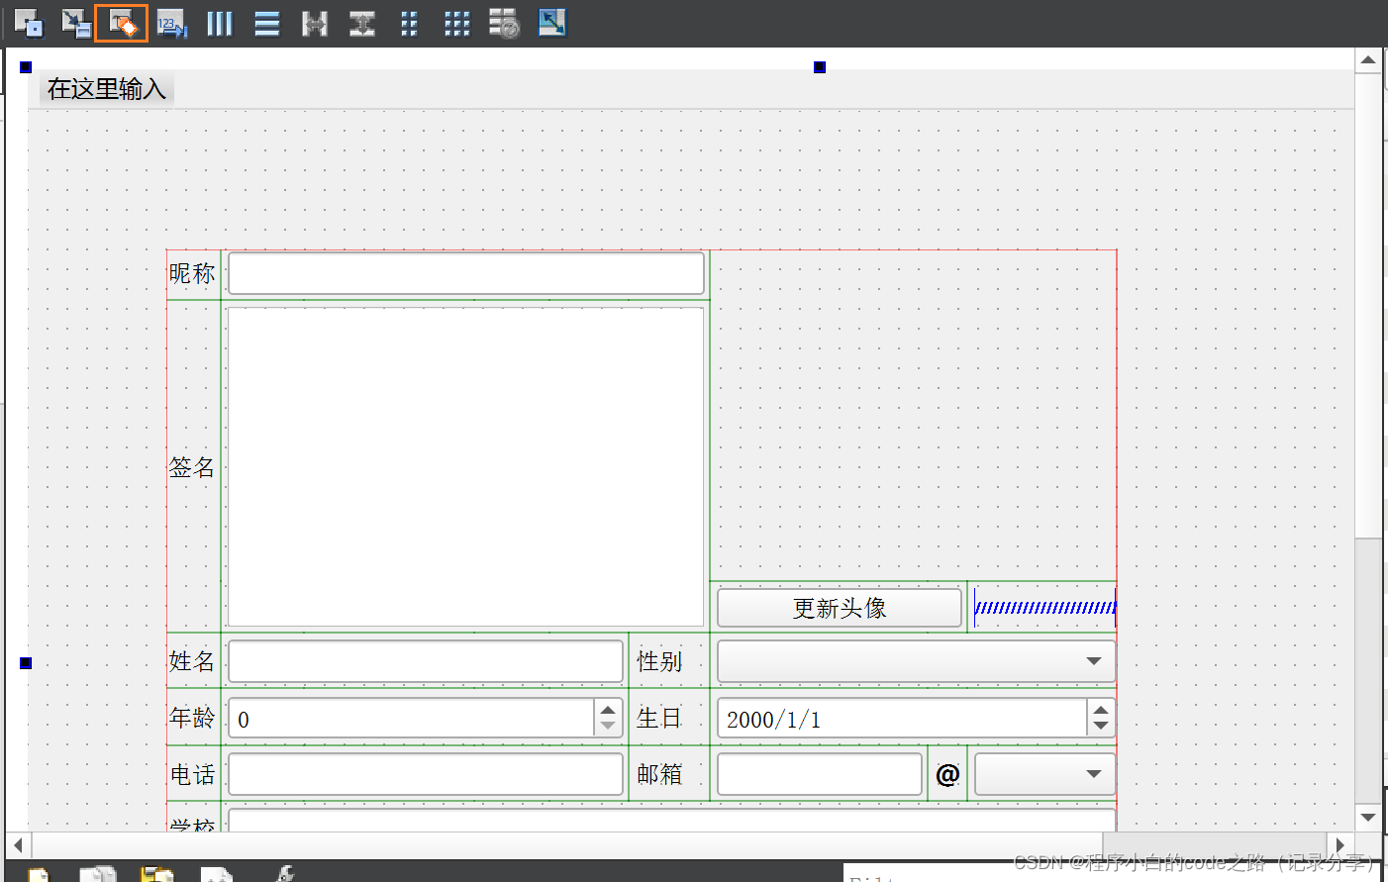Click the 邮箱 username input field
This screenshot has height=882, width=1388.
click(820, 774)
